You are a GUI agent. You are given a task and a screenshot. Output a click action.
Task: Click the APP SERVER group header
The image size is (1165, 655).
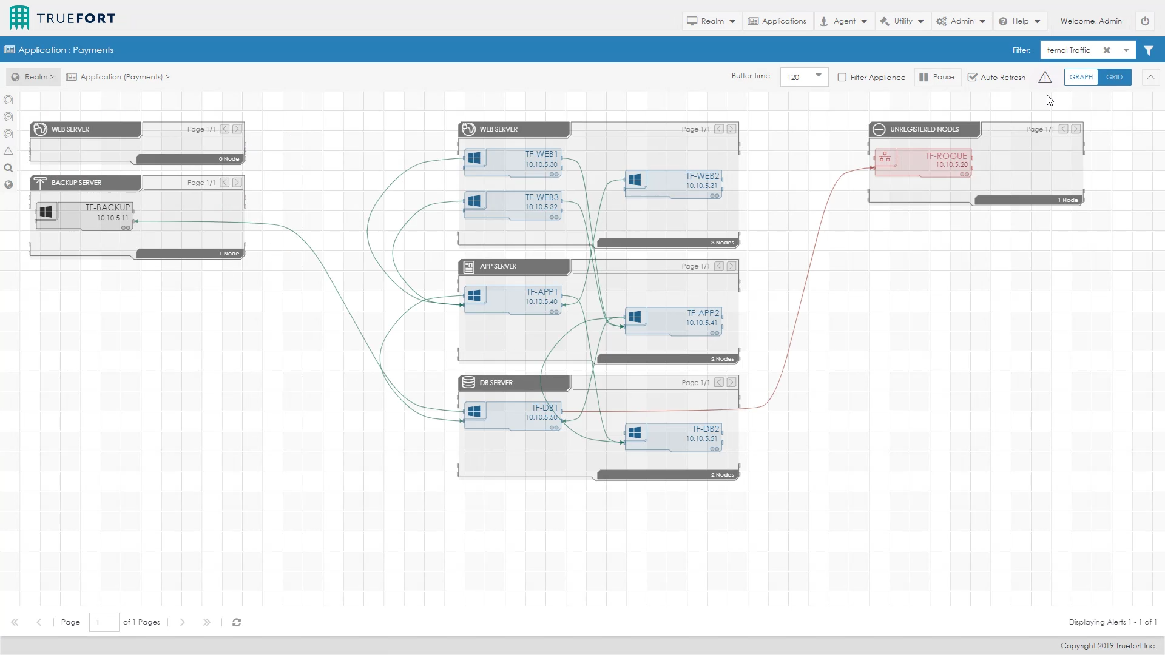(514, 266)
